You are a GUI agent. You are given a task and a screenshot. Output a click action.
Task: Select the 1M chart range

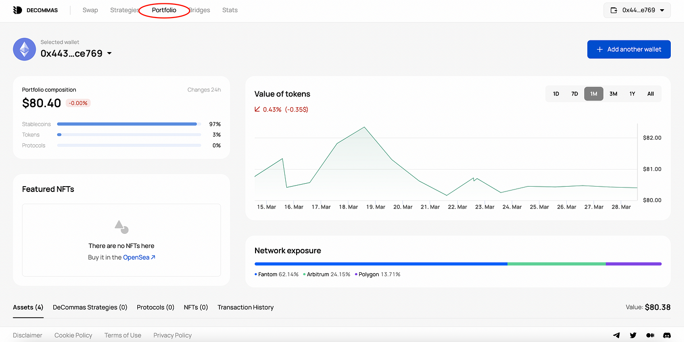[594, 94]
